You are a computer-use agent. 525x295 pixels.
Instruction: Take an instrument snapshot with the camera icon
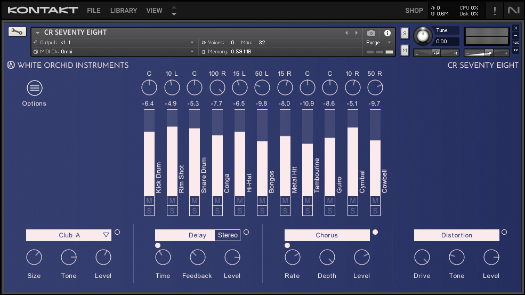pyautogui.click(x=371, y=33)
